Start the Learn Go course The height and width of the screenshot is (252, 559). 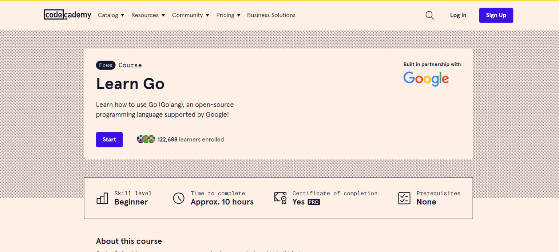109,139
